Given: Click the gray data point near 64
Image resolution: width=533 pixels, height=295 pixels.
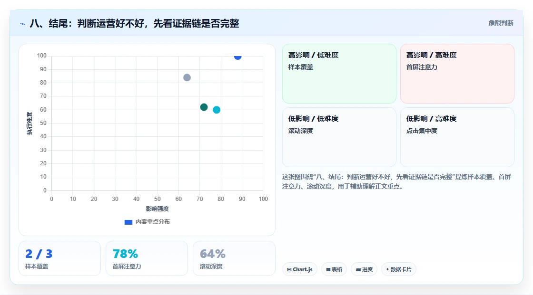Looking at the screenshot, I should point(187,78).
